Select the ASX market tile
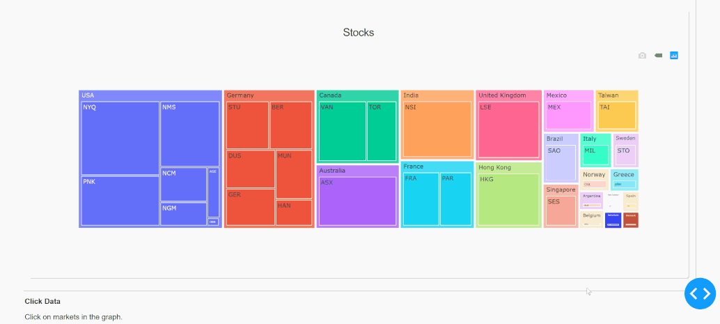This screenshot has width=720, height=324. pos(357,201)
